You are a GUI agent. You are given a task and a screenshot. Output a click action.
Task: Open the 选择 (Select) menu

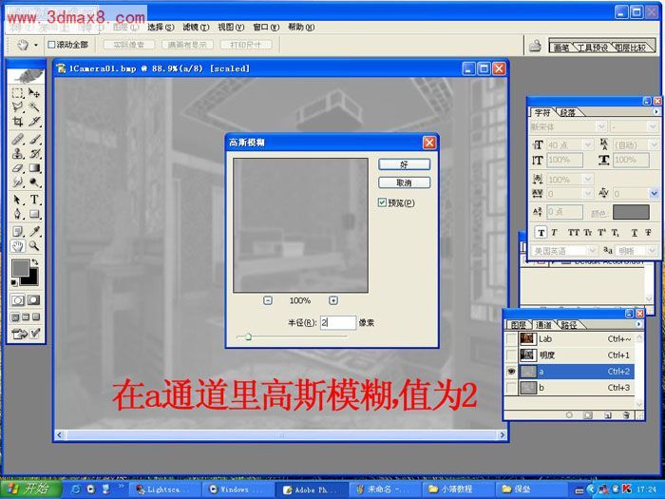[x=161, y=28]
